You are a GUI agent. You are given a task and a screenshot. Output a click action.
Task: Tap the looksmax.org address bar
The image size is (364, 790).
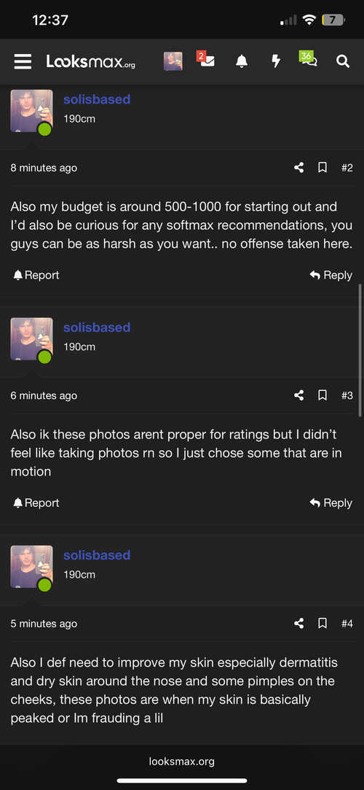pos(182,762)
